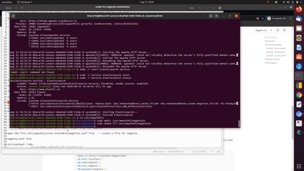
Task: Click Save in the gedit header
Action: [191, 8]
